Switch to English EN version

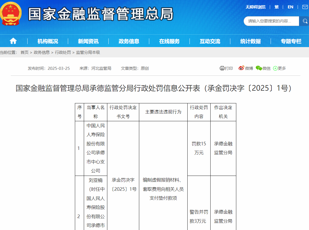[x=290, y=7]
